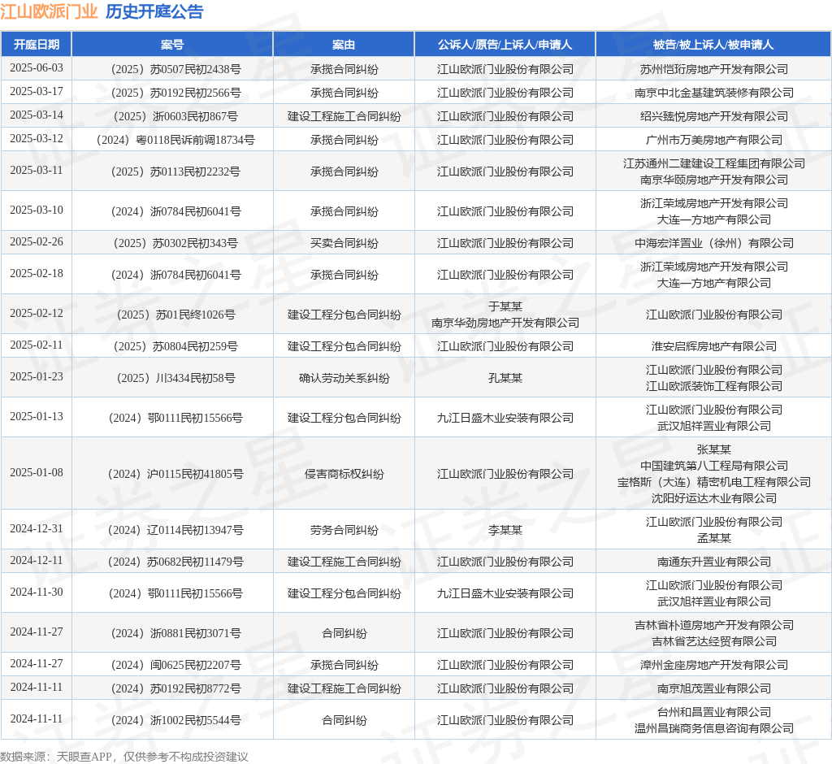The width and height of the screenshot is (832, 764).
Task: Click the 案由 column header
Action: [344, 45]
